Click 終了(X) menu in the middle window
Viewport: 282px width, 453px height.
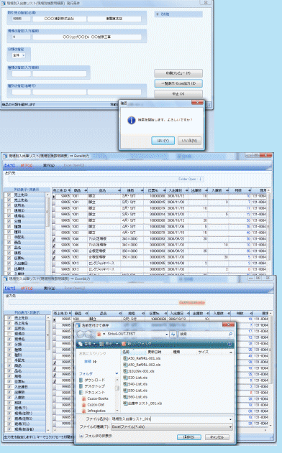pos(27,166)
